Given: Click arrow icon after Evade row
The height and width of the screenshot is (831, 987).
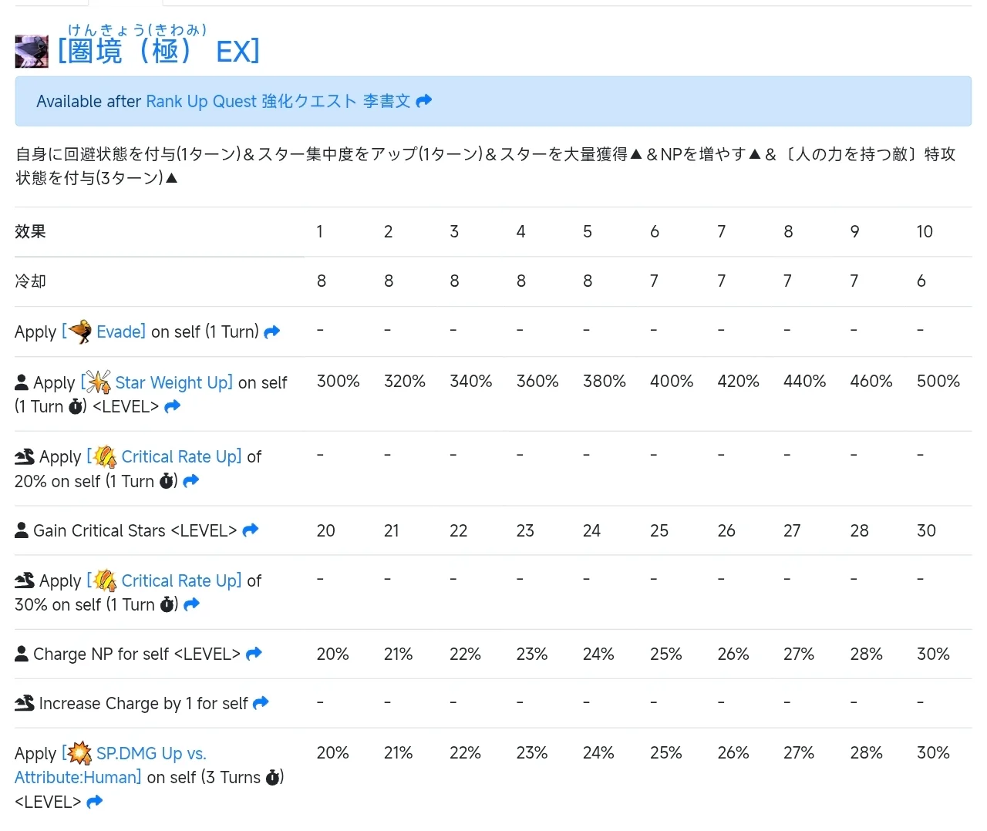Looking at the screenshot, I should point(272,332).
